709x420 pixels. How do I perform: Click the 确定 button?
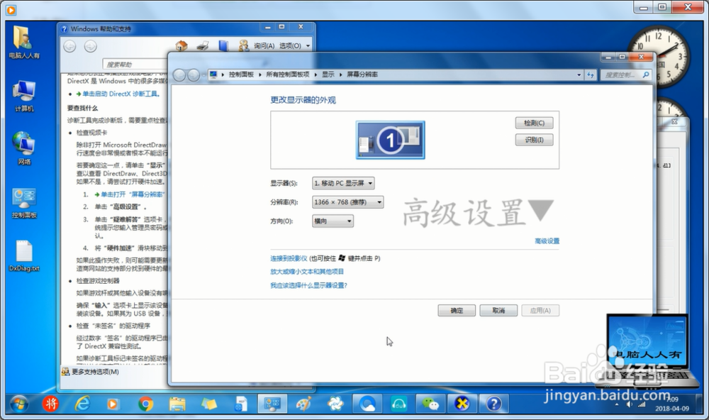[x=457, y=311]
